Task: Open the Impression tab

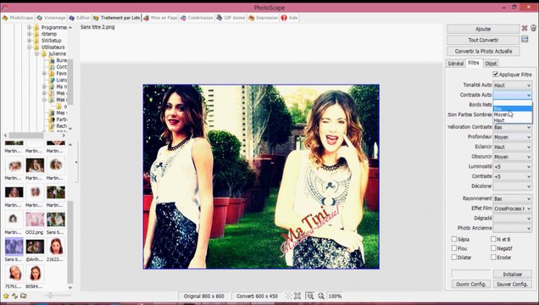Action: [x=264, y=18]
